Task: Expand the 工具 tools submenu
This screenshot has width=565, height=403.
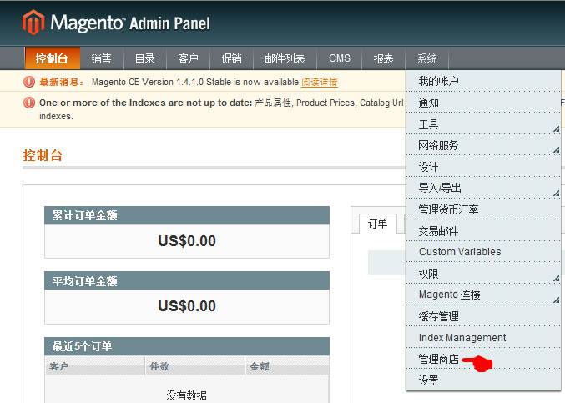Action: coord(483,124)
